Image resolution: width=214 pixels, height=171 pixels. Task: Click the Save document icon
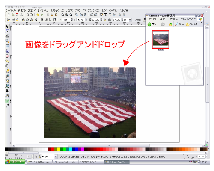point(17,15)
